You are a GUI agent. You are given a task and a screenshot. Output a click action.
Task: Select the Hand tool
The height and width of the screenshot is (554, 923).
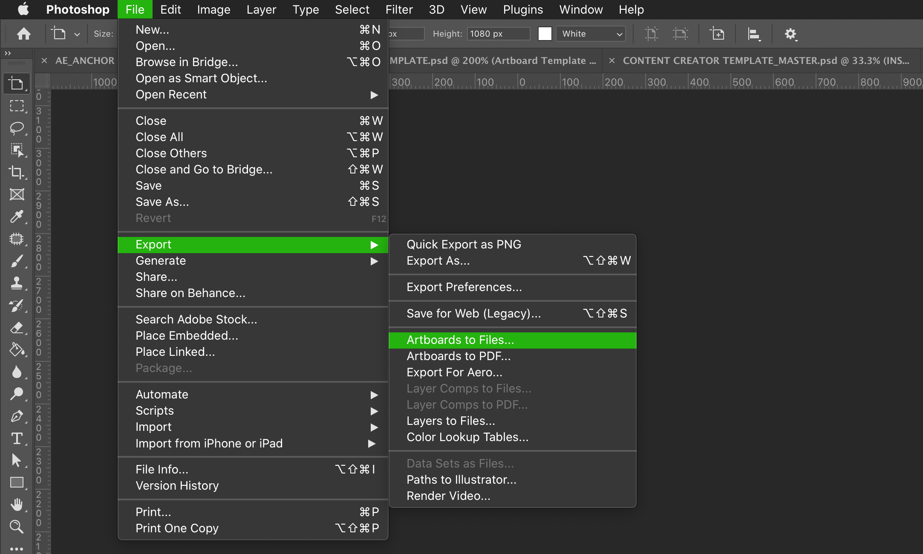tap(17, 505)
